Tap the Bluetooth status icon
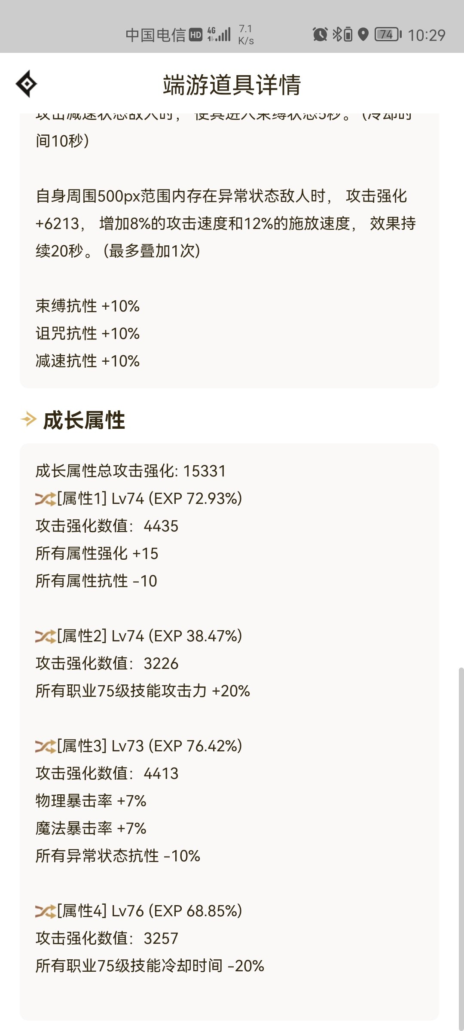The width and height of the screenshot is (464, 1031). 342,34
